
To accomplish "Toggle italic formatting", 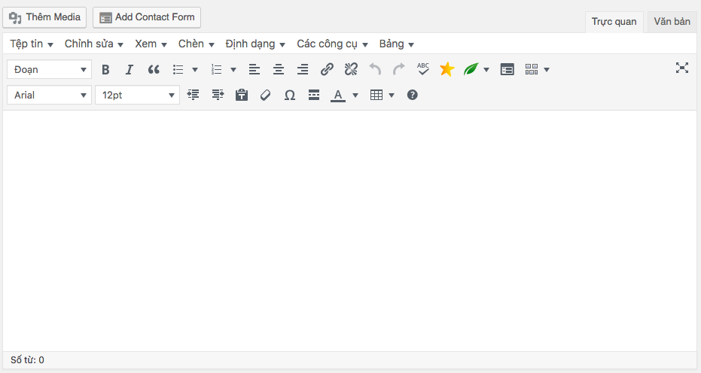I will (x=130, y=70).
